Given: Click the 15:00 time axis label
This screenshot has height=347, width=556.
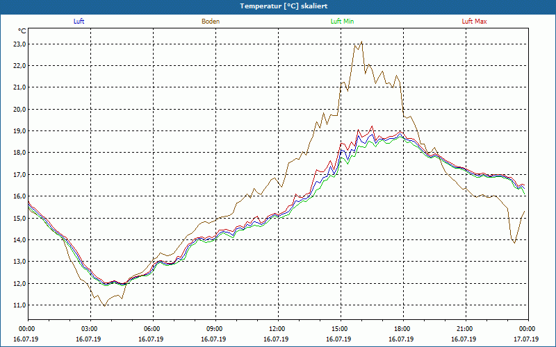Looking at the screenshot, I should click(341, 329).
